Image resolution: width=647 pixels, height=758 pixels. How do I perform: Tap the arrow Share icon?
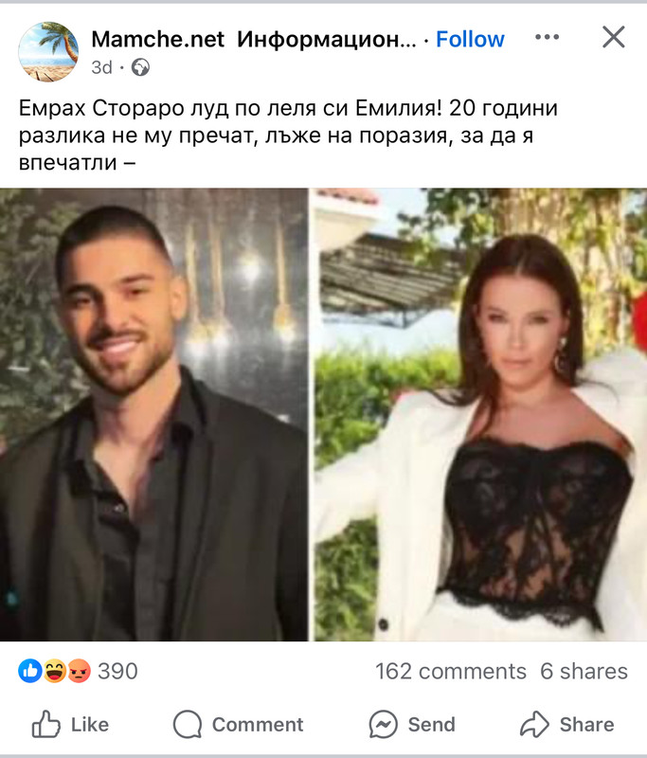[534, 724]
